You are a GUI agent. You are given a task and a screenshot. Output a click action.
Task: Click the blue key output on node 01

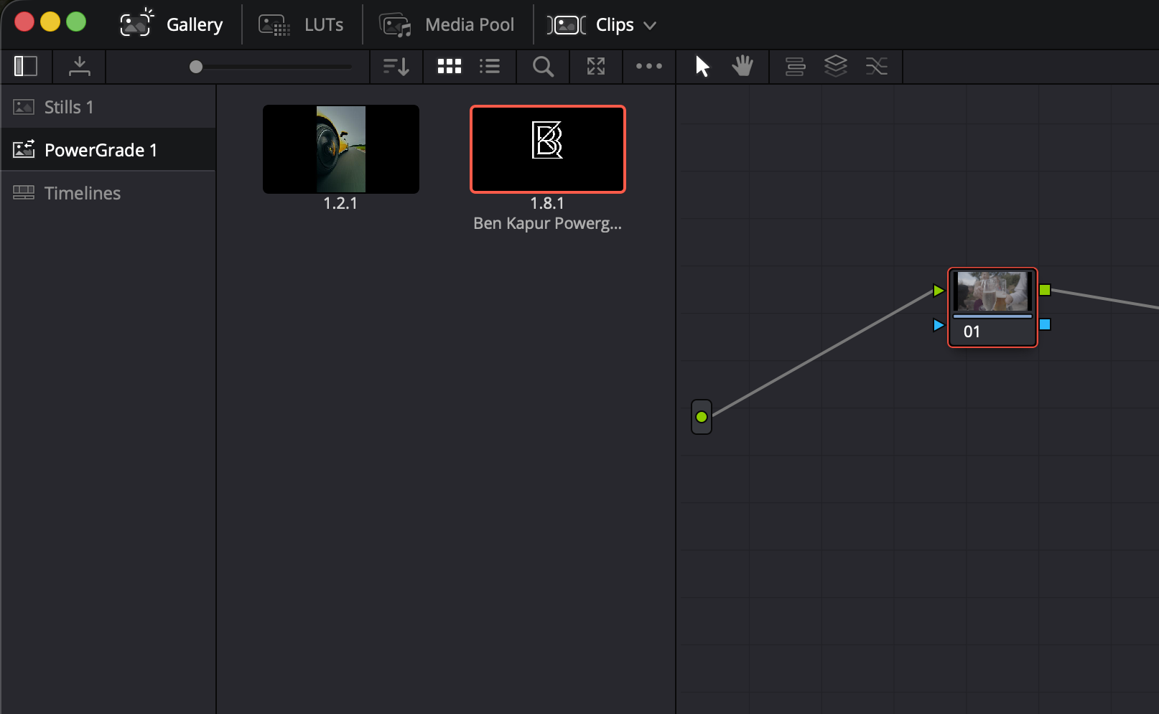click(1045, 324)
